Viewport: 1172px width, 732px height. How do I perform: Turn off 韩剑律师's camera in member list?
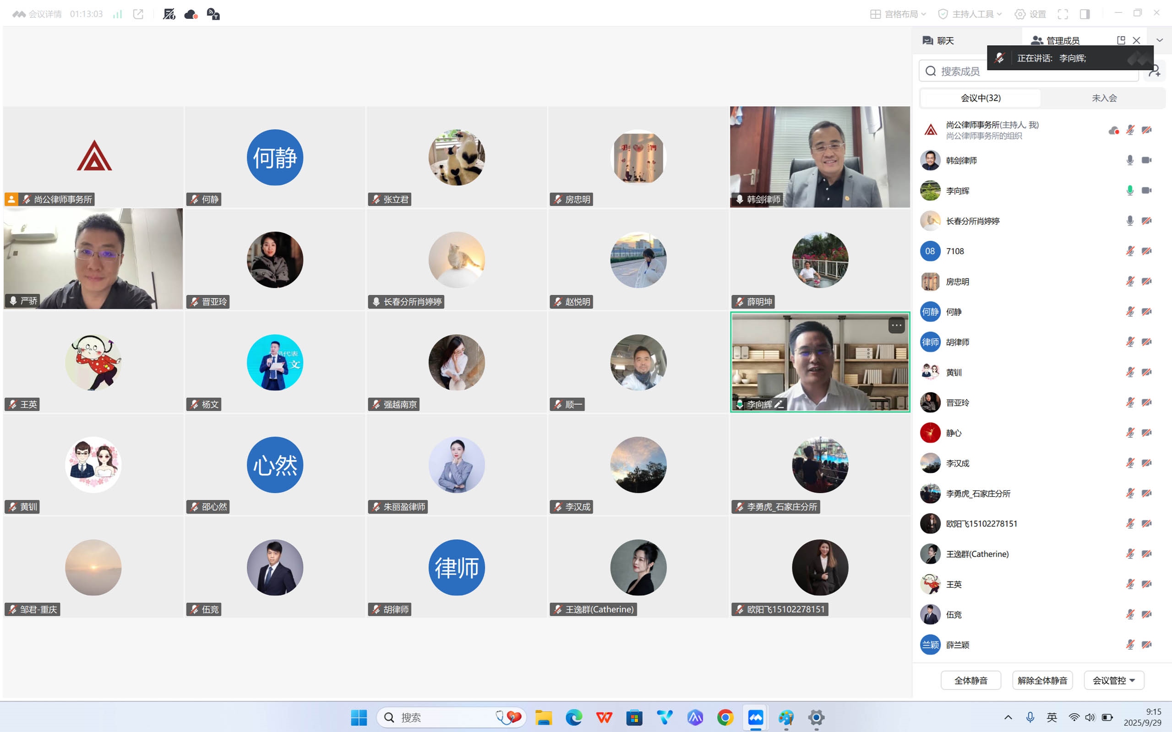[x=1146, y=160]
